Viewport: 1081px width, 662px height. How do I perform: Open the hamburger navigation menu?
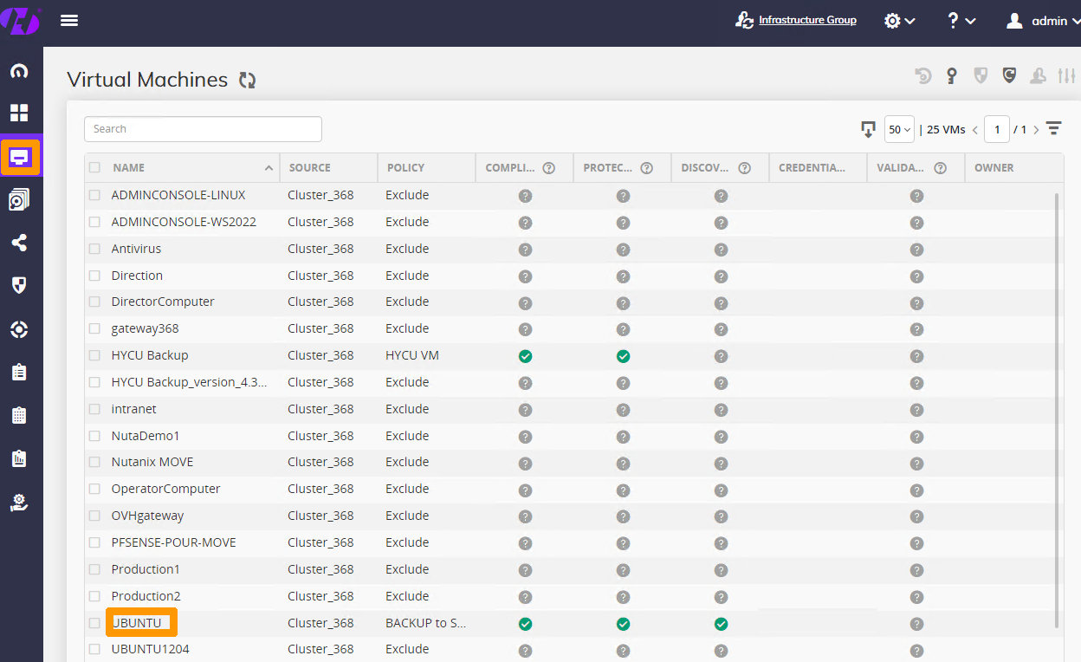[x=69, y=21]
